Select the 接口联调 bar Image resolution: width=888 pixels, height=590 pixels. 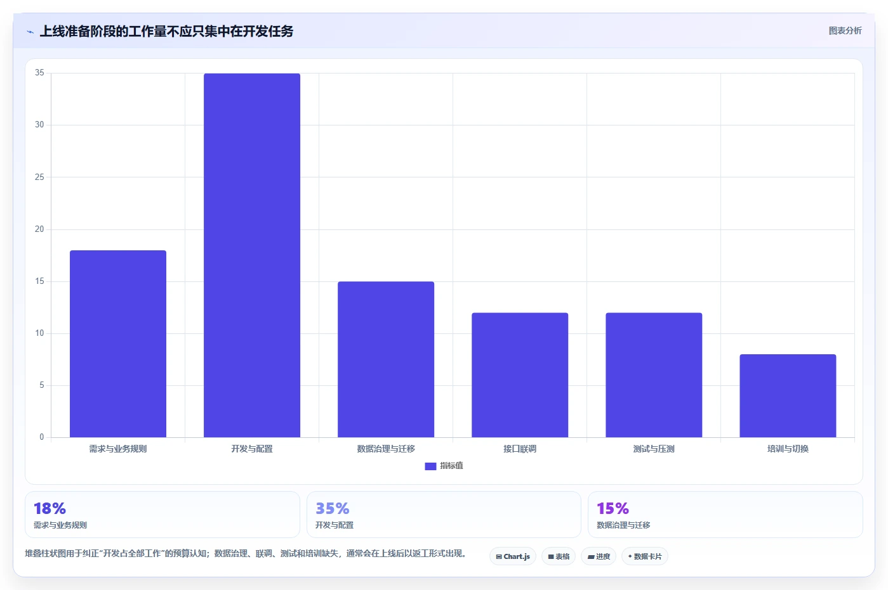(520, 375)
